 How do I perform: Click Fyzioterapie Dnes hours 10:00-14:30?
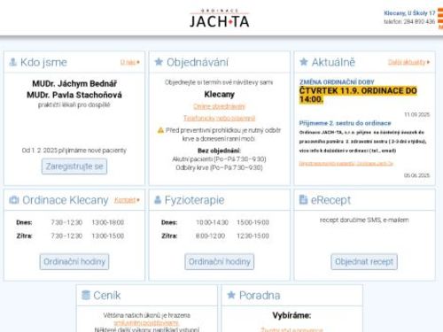coord(212,222)
